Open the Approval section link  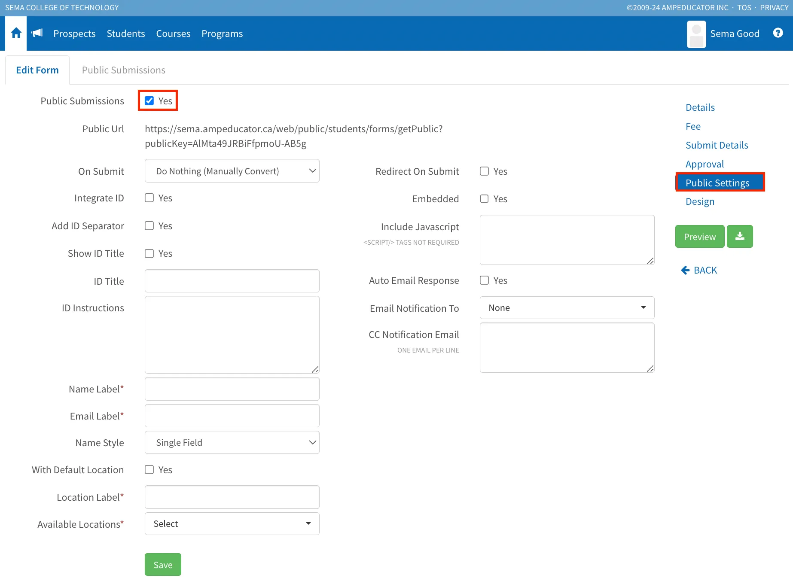[x=705, y=164]
